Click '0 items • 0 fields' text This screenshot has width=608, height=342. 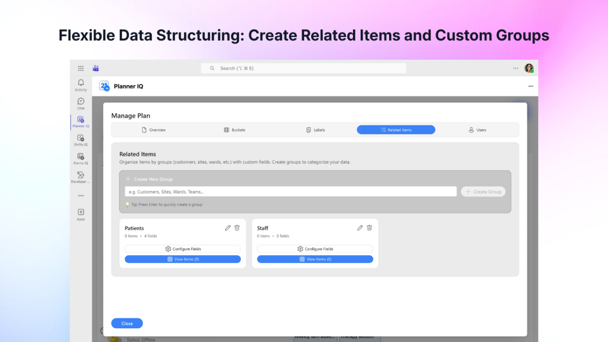[273, 236]
